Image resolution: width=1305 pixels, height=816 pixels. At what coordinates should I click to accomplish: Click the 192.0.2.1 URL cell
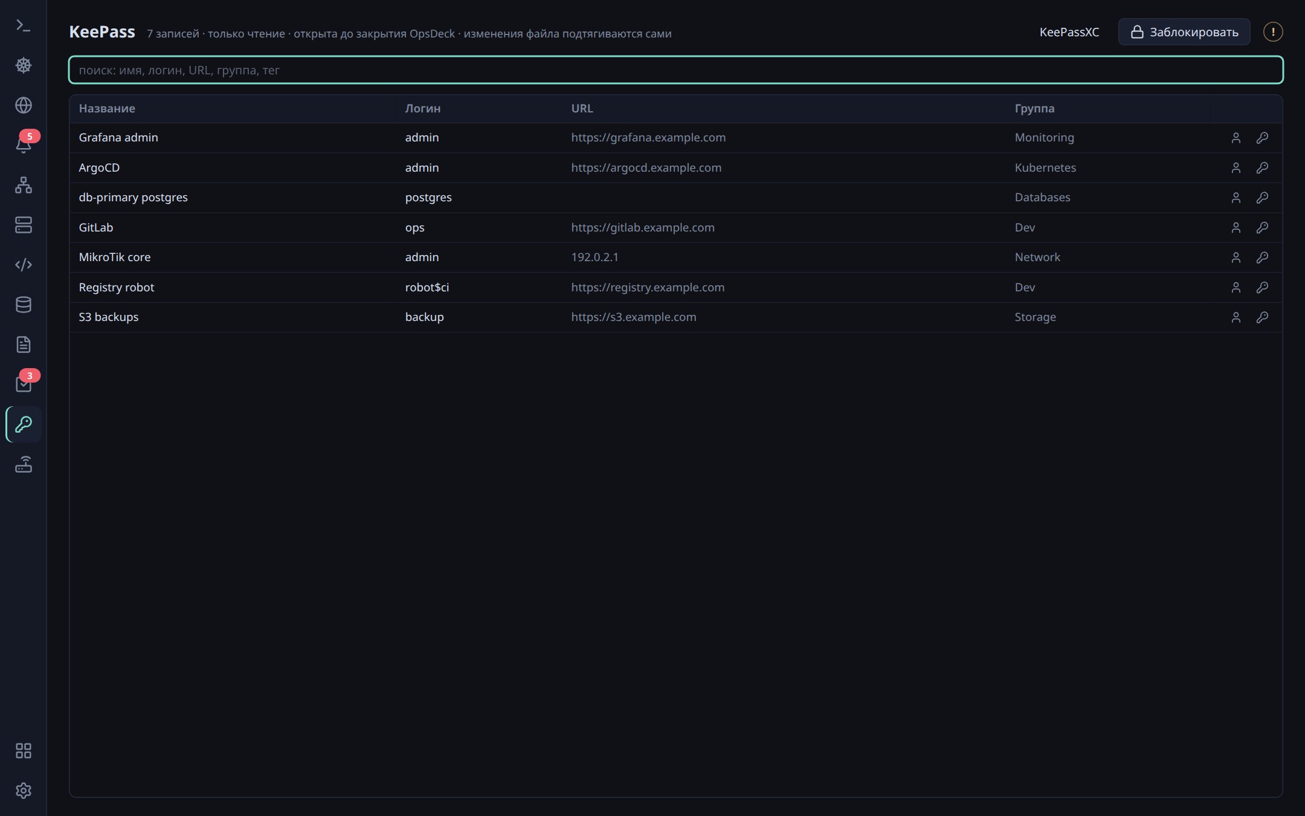(594, 257)
